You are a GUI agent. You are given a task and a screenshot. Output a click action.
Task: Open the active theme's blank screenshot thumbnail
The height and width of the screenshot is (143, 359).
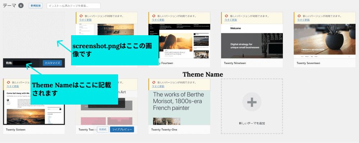34,35
